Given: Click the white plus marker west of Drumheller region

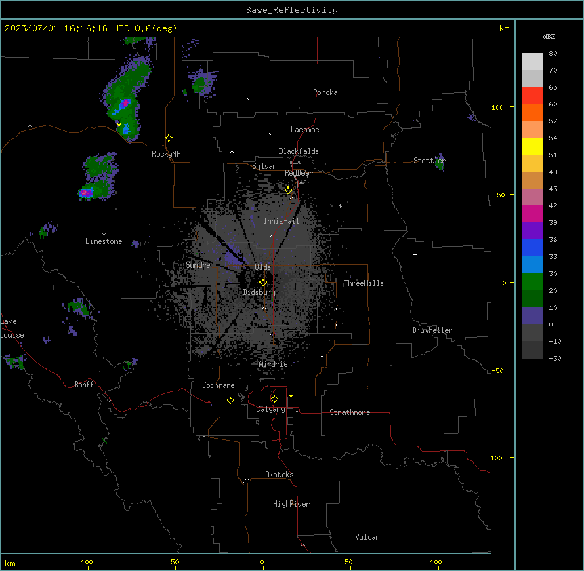Looking at the screenshot, I should pyautogui.click(x=415, y=254).
